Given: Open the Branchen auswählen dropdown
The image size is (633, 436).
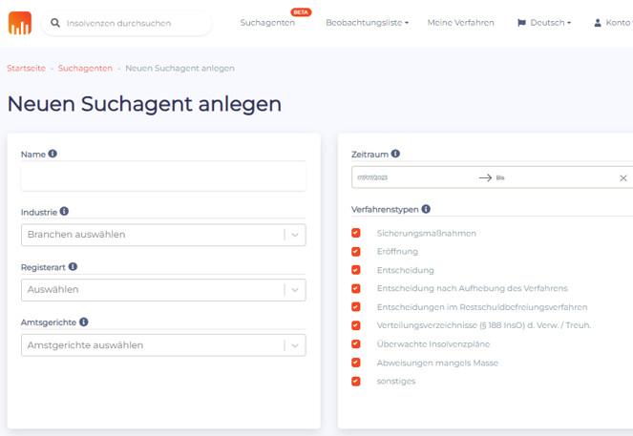Looking at the screenshot, I should [162, 235].
